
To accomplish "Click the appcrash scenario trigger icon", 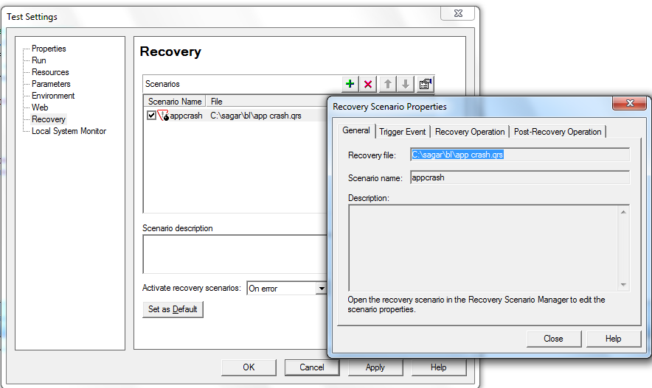I will pos(164,116).
